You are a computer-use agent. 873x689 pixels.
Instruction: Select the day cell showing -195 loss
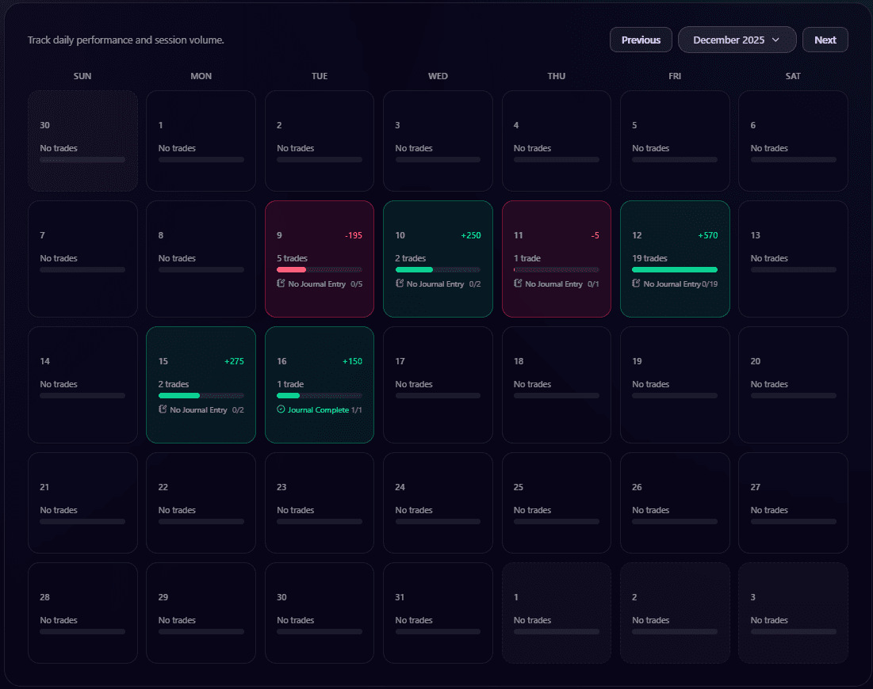click(319, 259)
